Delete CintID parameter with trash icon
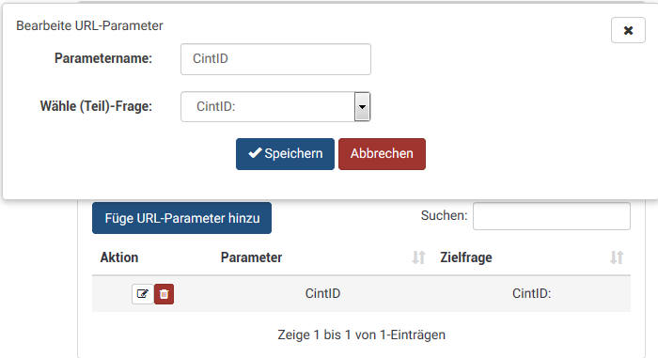658x358 pixels. [x=164, y=294]
